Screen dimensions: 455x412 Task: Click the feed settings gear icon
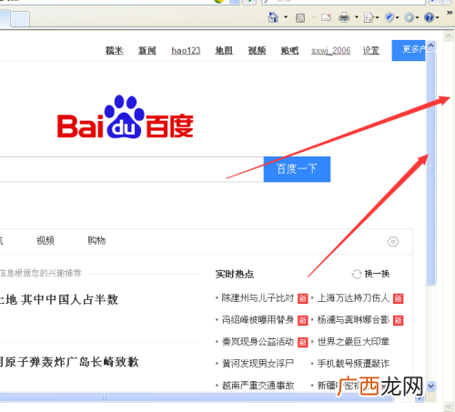coord(393,242)
